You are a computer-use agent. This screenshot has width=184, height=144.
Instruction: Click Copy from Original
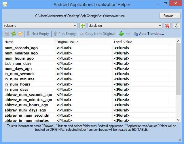click(97, 34)
